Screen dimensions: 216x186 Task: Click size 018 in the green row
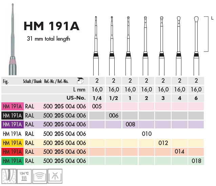click(196, 161)
